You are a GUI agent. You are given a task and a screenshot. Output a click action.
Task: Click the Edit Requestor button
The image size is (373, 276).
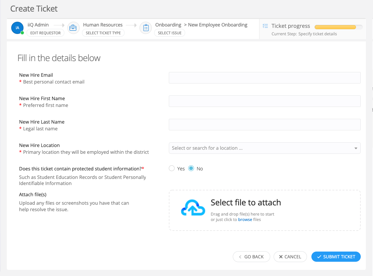click(x=45, y=33)
